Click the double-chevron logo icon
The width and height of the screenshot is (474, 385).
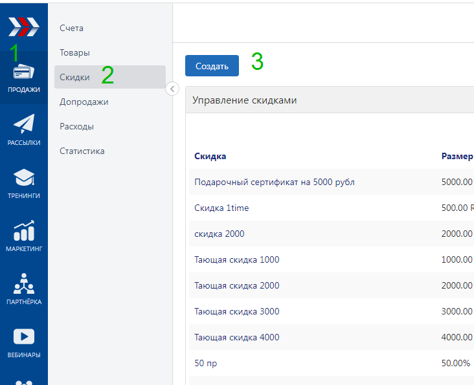coord(23,27)
